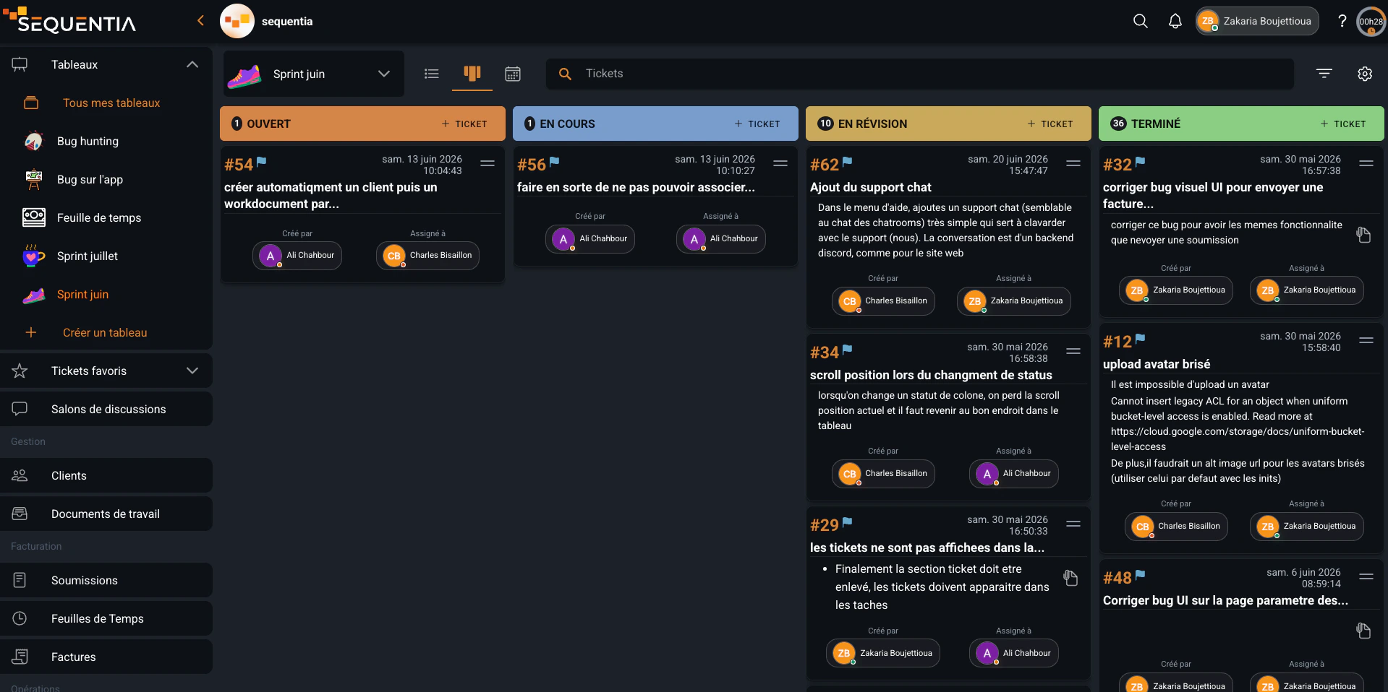Click priority icon on ticket #12

(1367, 340)
